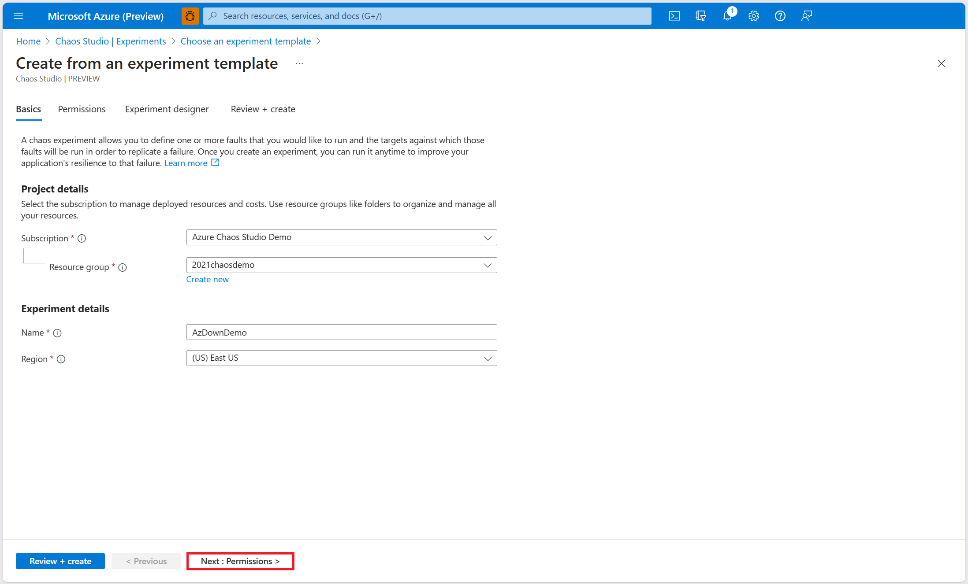Screen dimensions: 968x584
Task: View notifications with the bell icon
Action: point(727,16)
